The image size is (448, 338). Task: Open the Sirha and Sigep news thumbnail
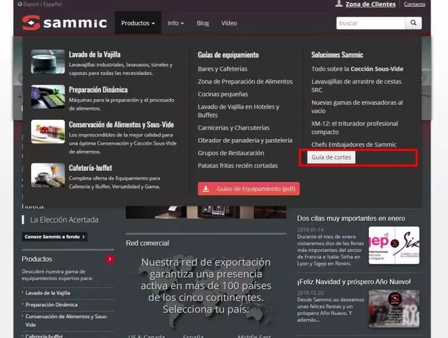click(394, 245)
